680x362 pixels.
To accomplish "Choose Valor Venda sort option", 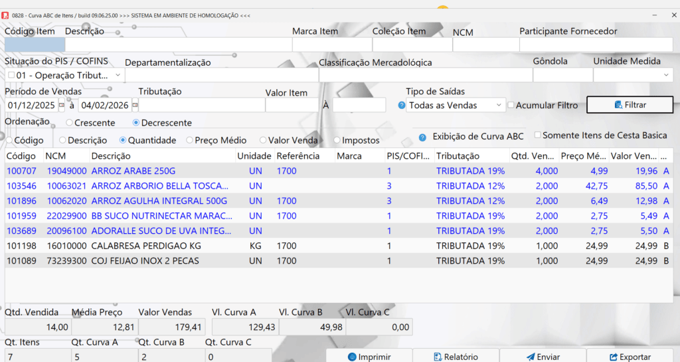I will (x=263, y=140).
